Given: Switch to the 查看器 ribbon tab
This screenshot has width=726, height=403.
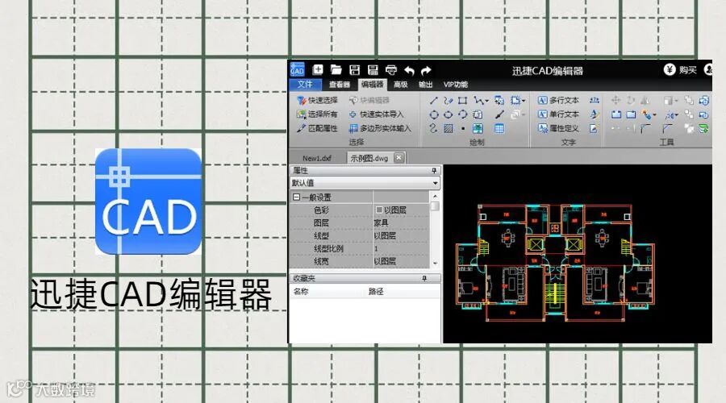Looking at the screenshot, I should [x=340, y=85].
